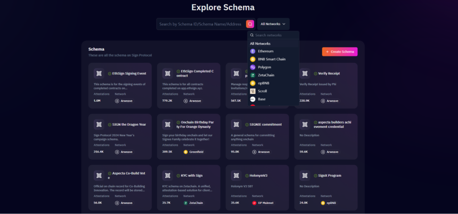458x214 pixels.
Task: Click schema icon on HolonymV3 card
Action: [236, 176]
